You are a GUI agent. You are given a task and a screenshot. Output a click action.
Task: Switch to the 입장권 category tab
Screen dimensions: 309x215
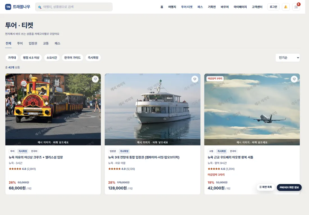(x=33, y=43)
